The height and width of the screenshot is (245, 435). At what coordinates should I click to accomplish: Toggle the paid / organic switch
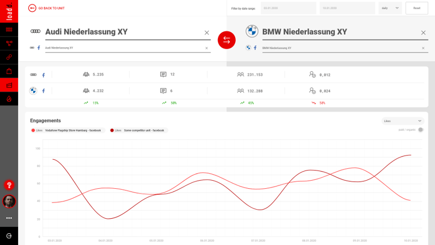coord(421,130)
